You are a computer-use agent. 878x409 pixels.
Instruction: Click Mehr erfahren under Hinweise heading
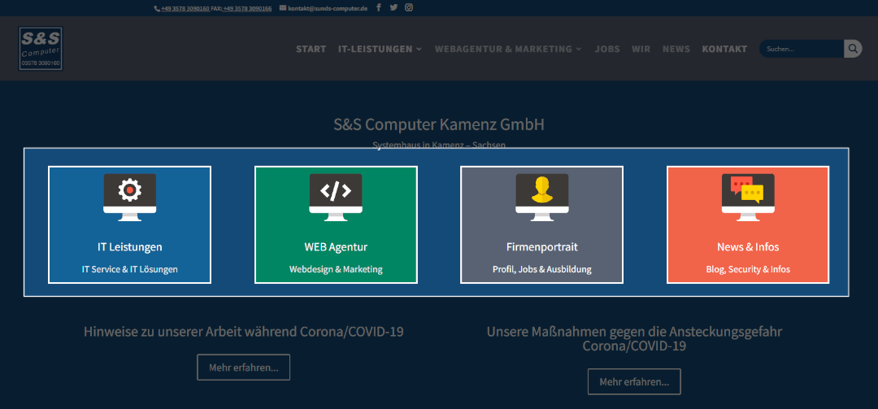tap(244, 368)
